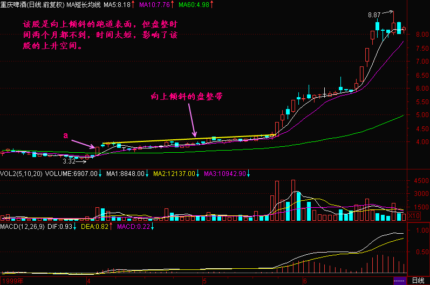Click the month 5 marker on timeline

tap(204, 281)
